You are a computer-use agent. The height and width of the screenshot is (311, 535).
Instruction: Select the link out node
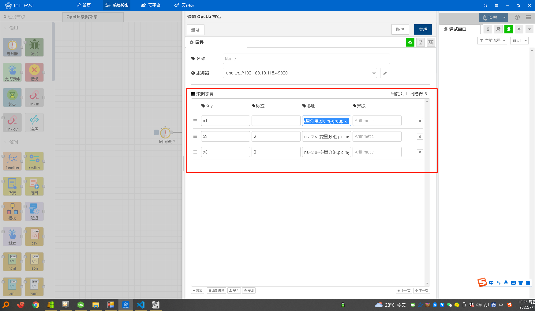tap(12, 123)
